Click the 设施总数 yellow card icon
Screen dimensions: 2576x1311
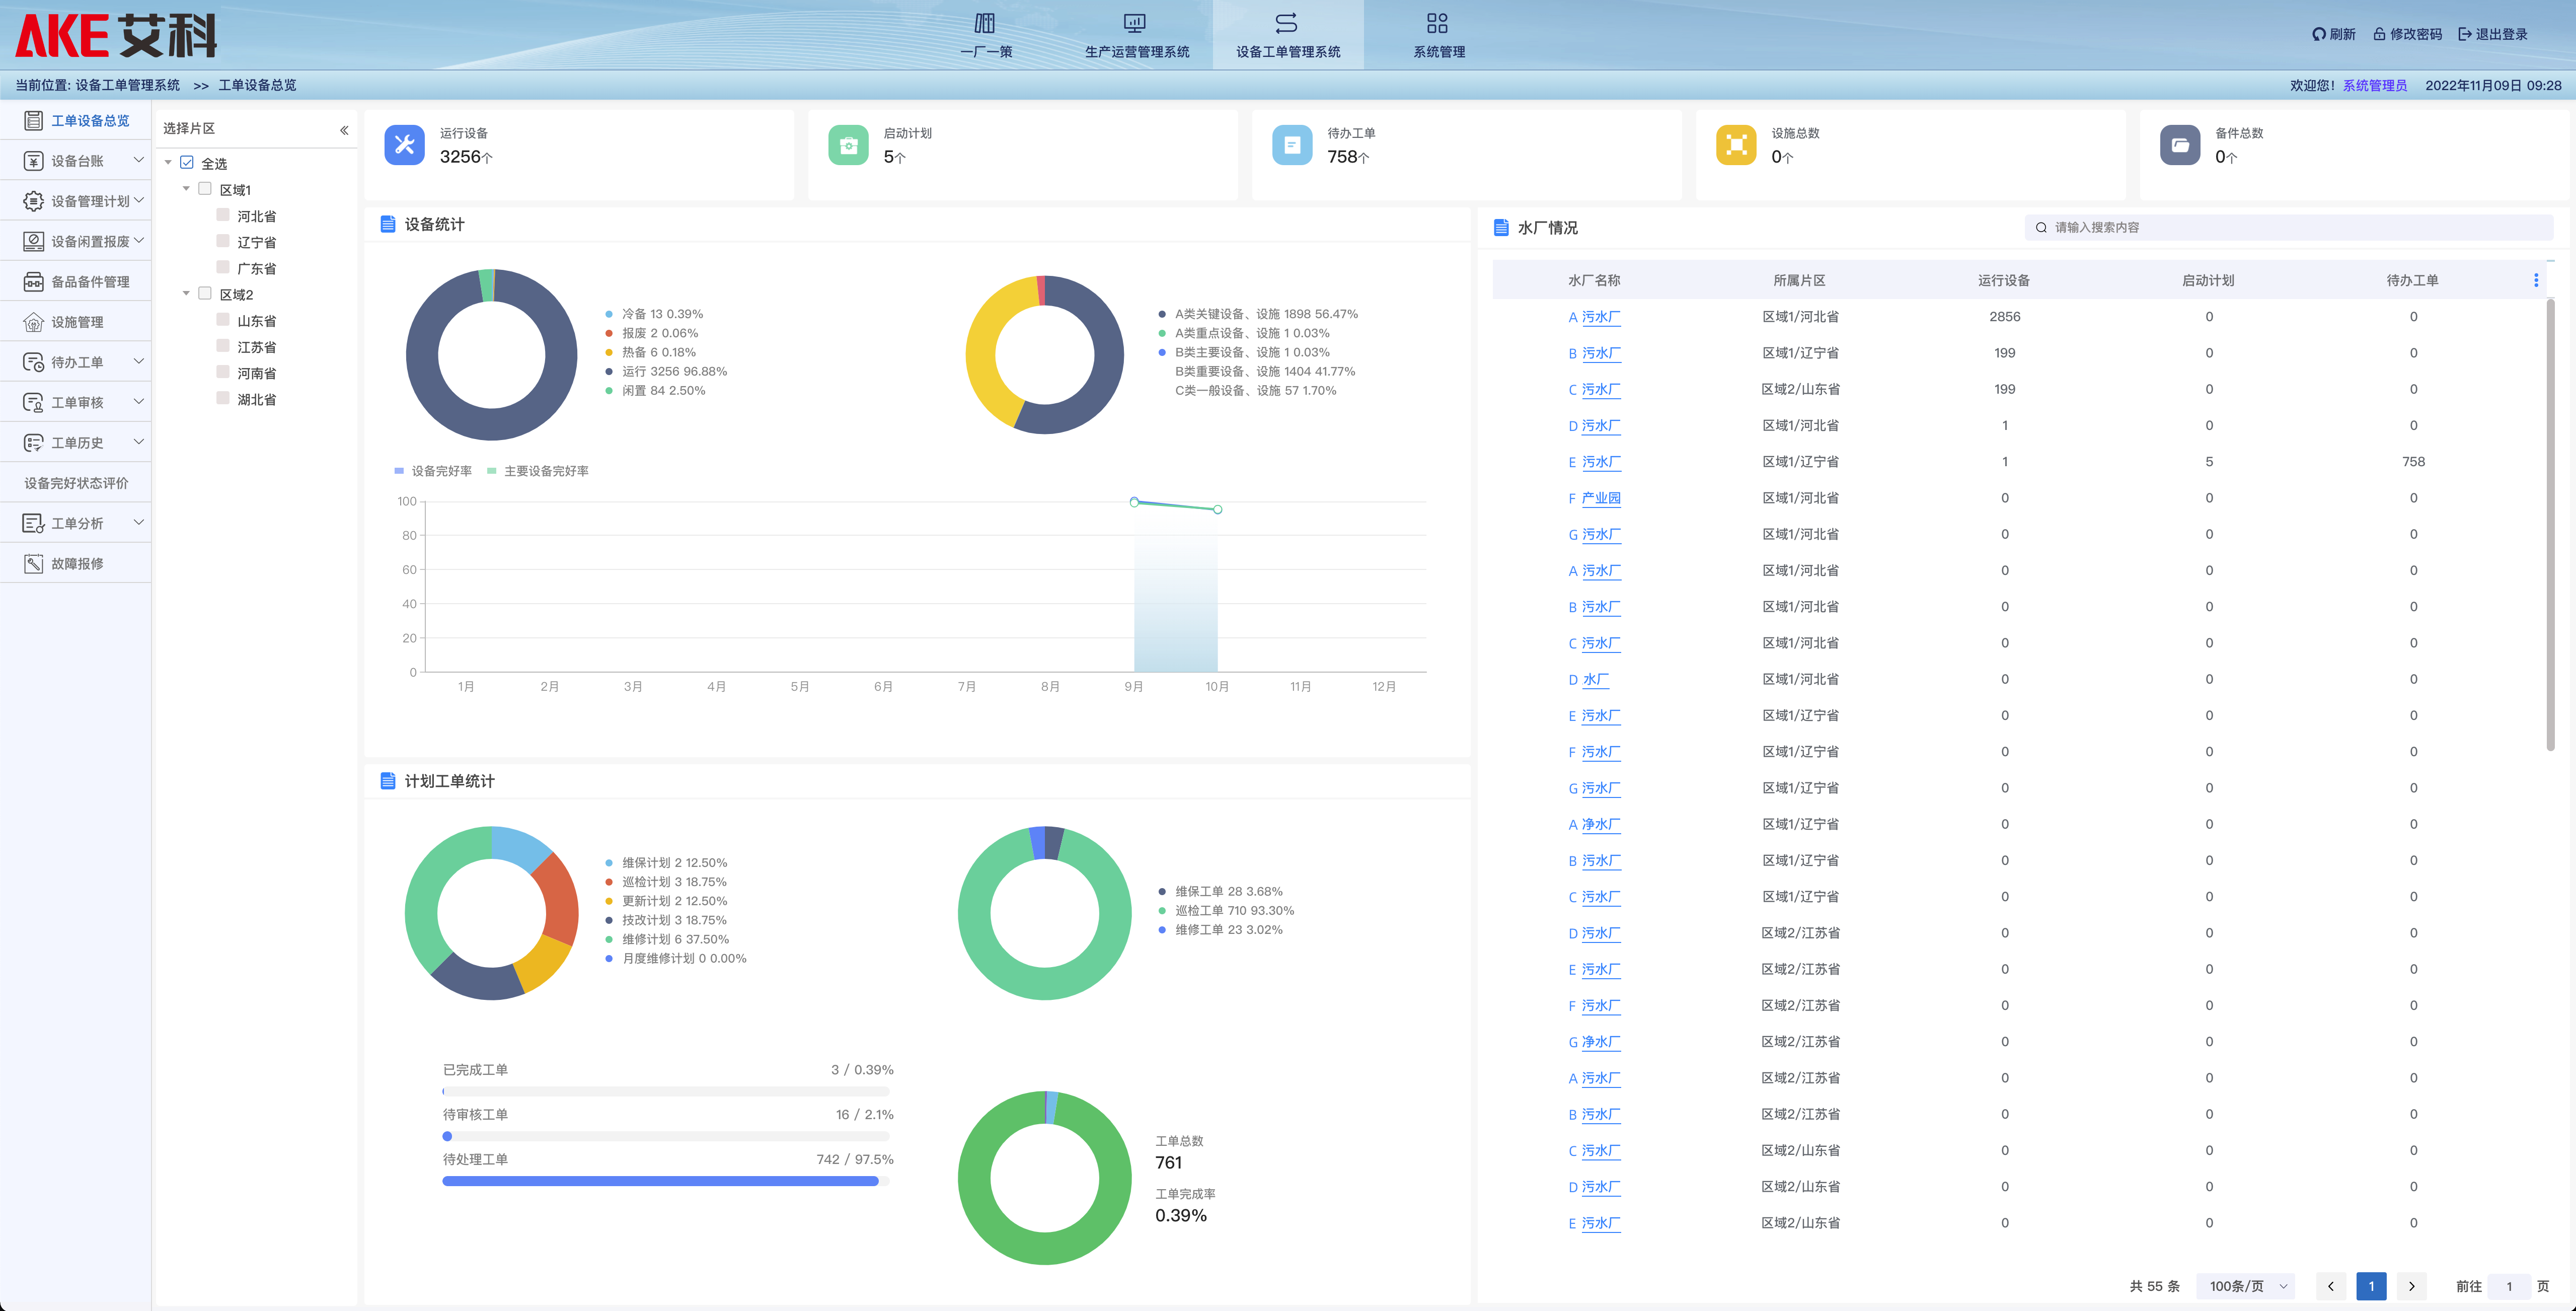point(1736,146)
